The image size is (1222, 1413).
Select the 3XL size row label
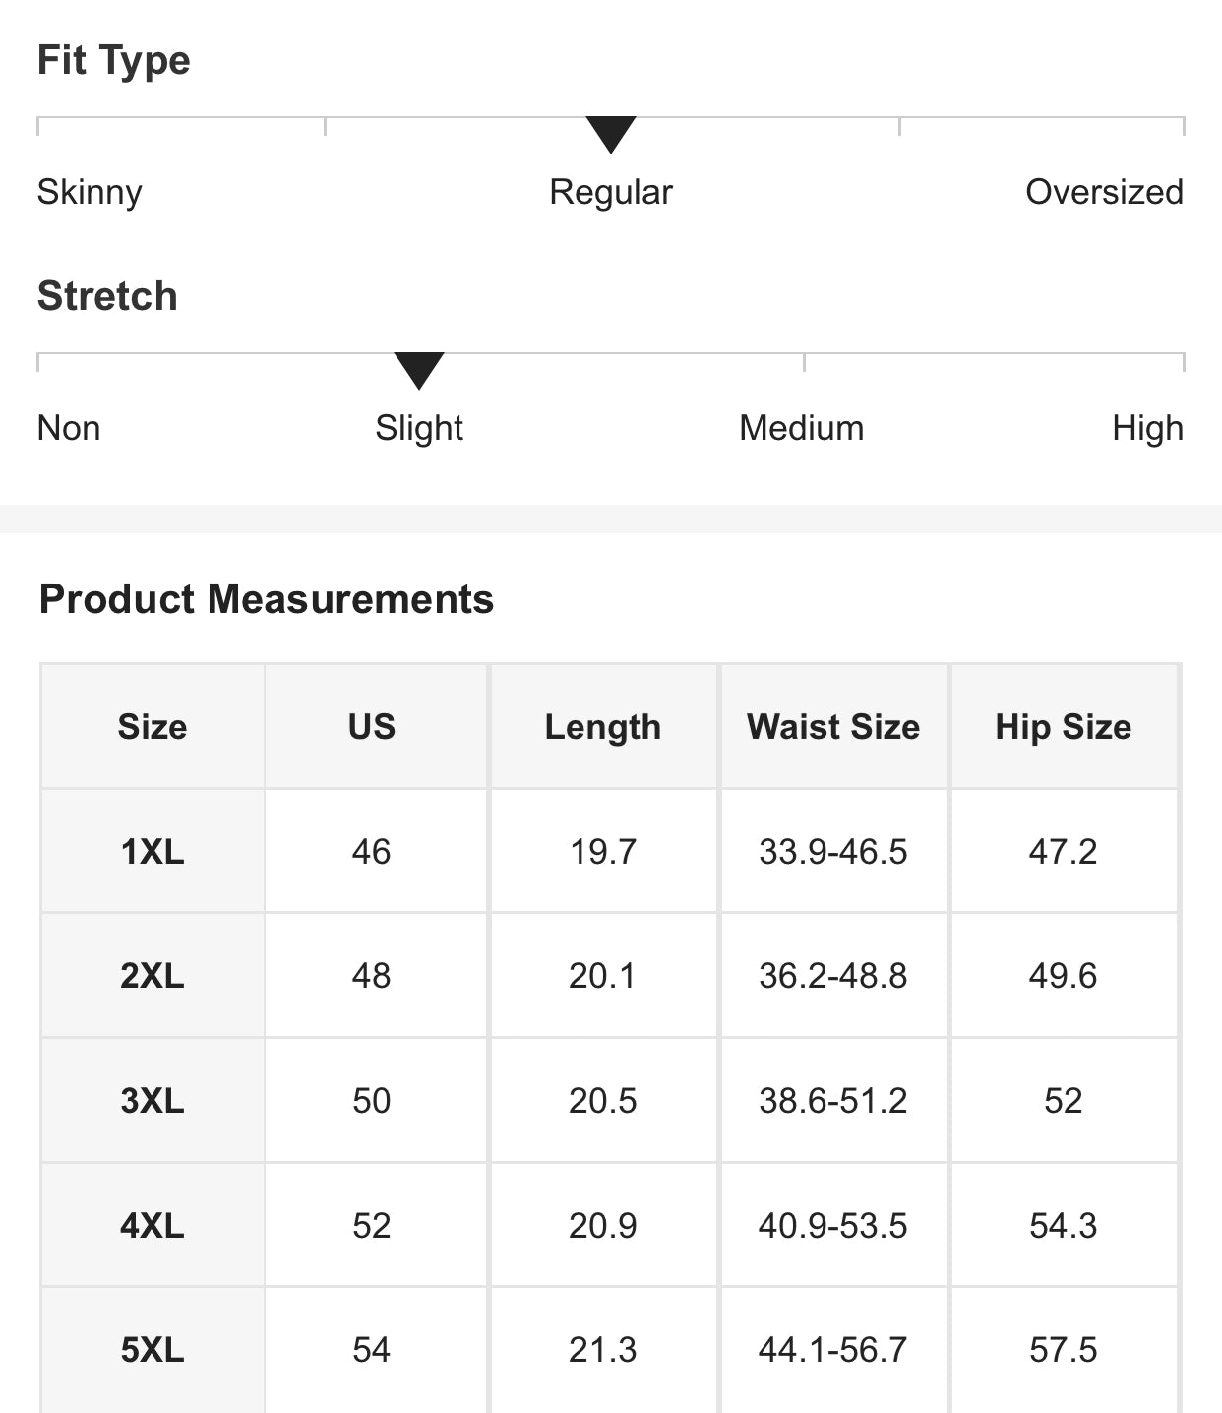(153, 1100)
